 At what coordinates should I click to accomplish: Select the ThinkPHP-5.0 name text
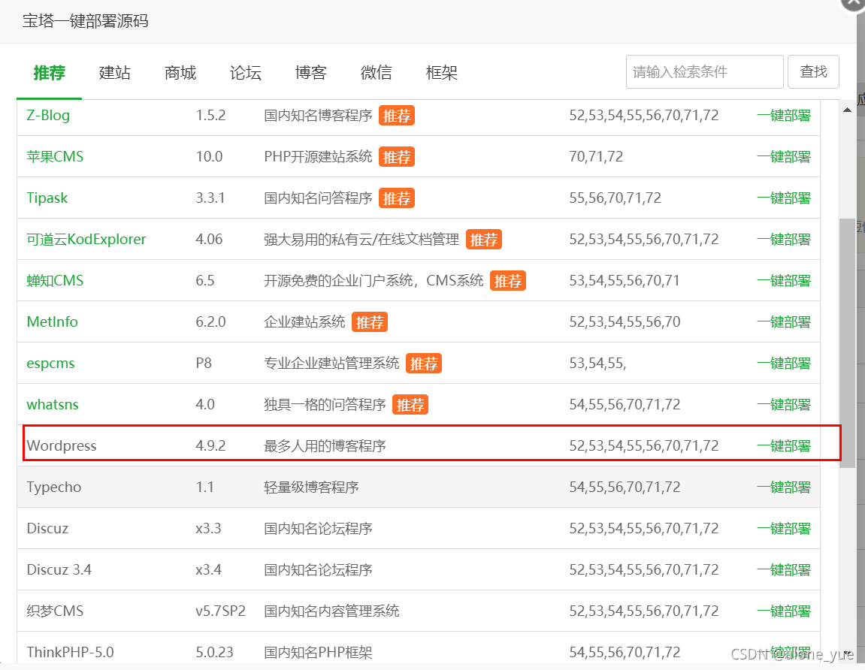click(x=70, y=653)
